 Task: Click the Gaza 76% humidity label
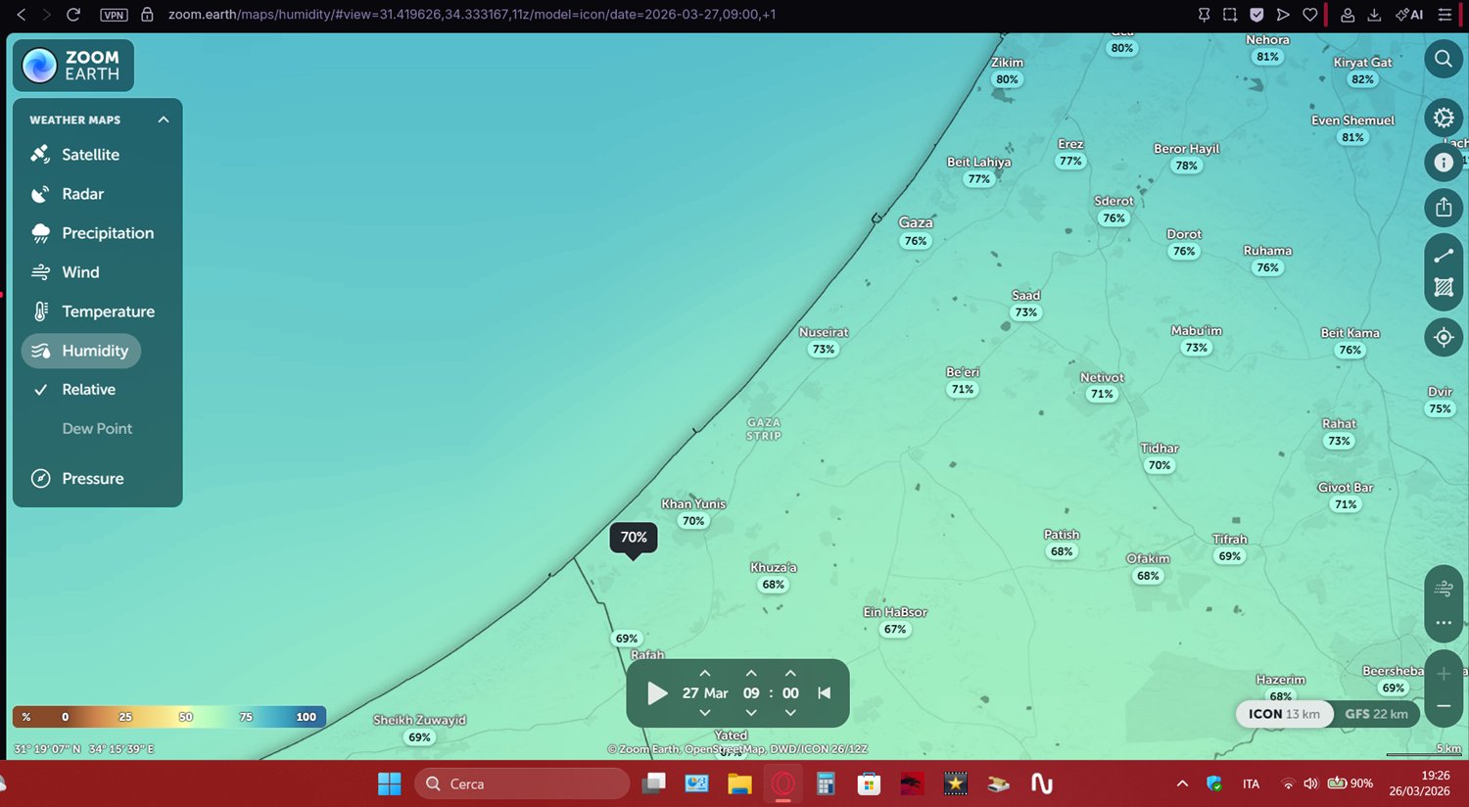[916, 241]
